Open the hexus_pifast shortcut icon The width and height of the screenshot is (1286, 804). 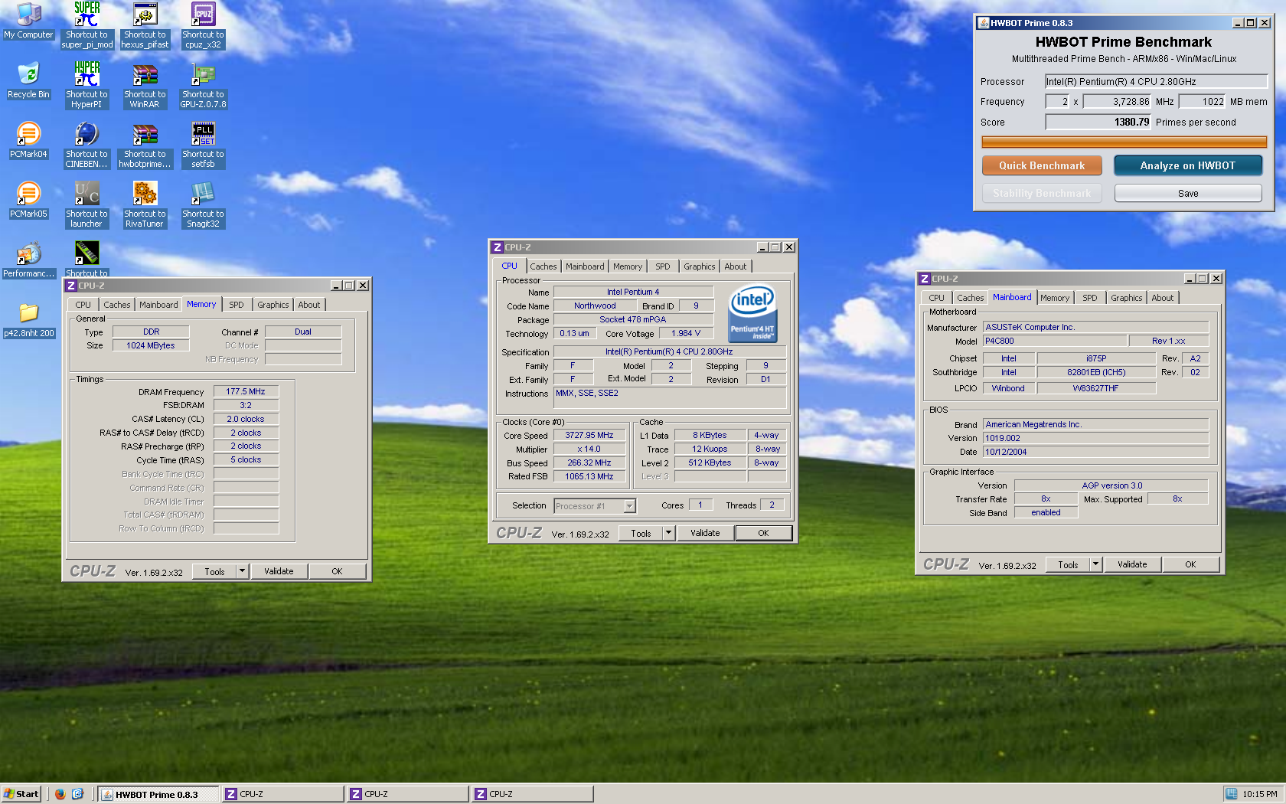click(145, 25)
